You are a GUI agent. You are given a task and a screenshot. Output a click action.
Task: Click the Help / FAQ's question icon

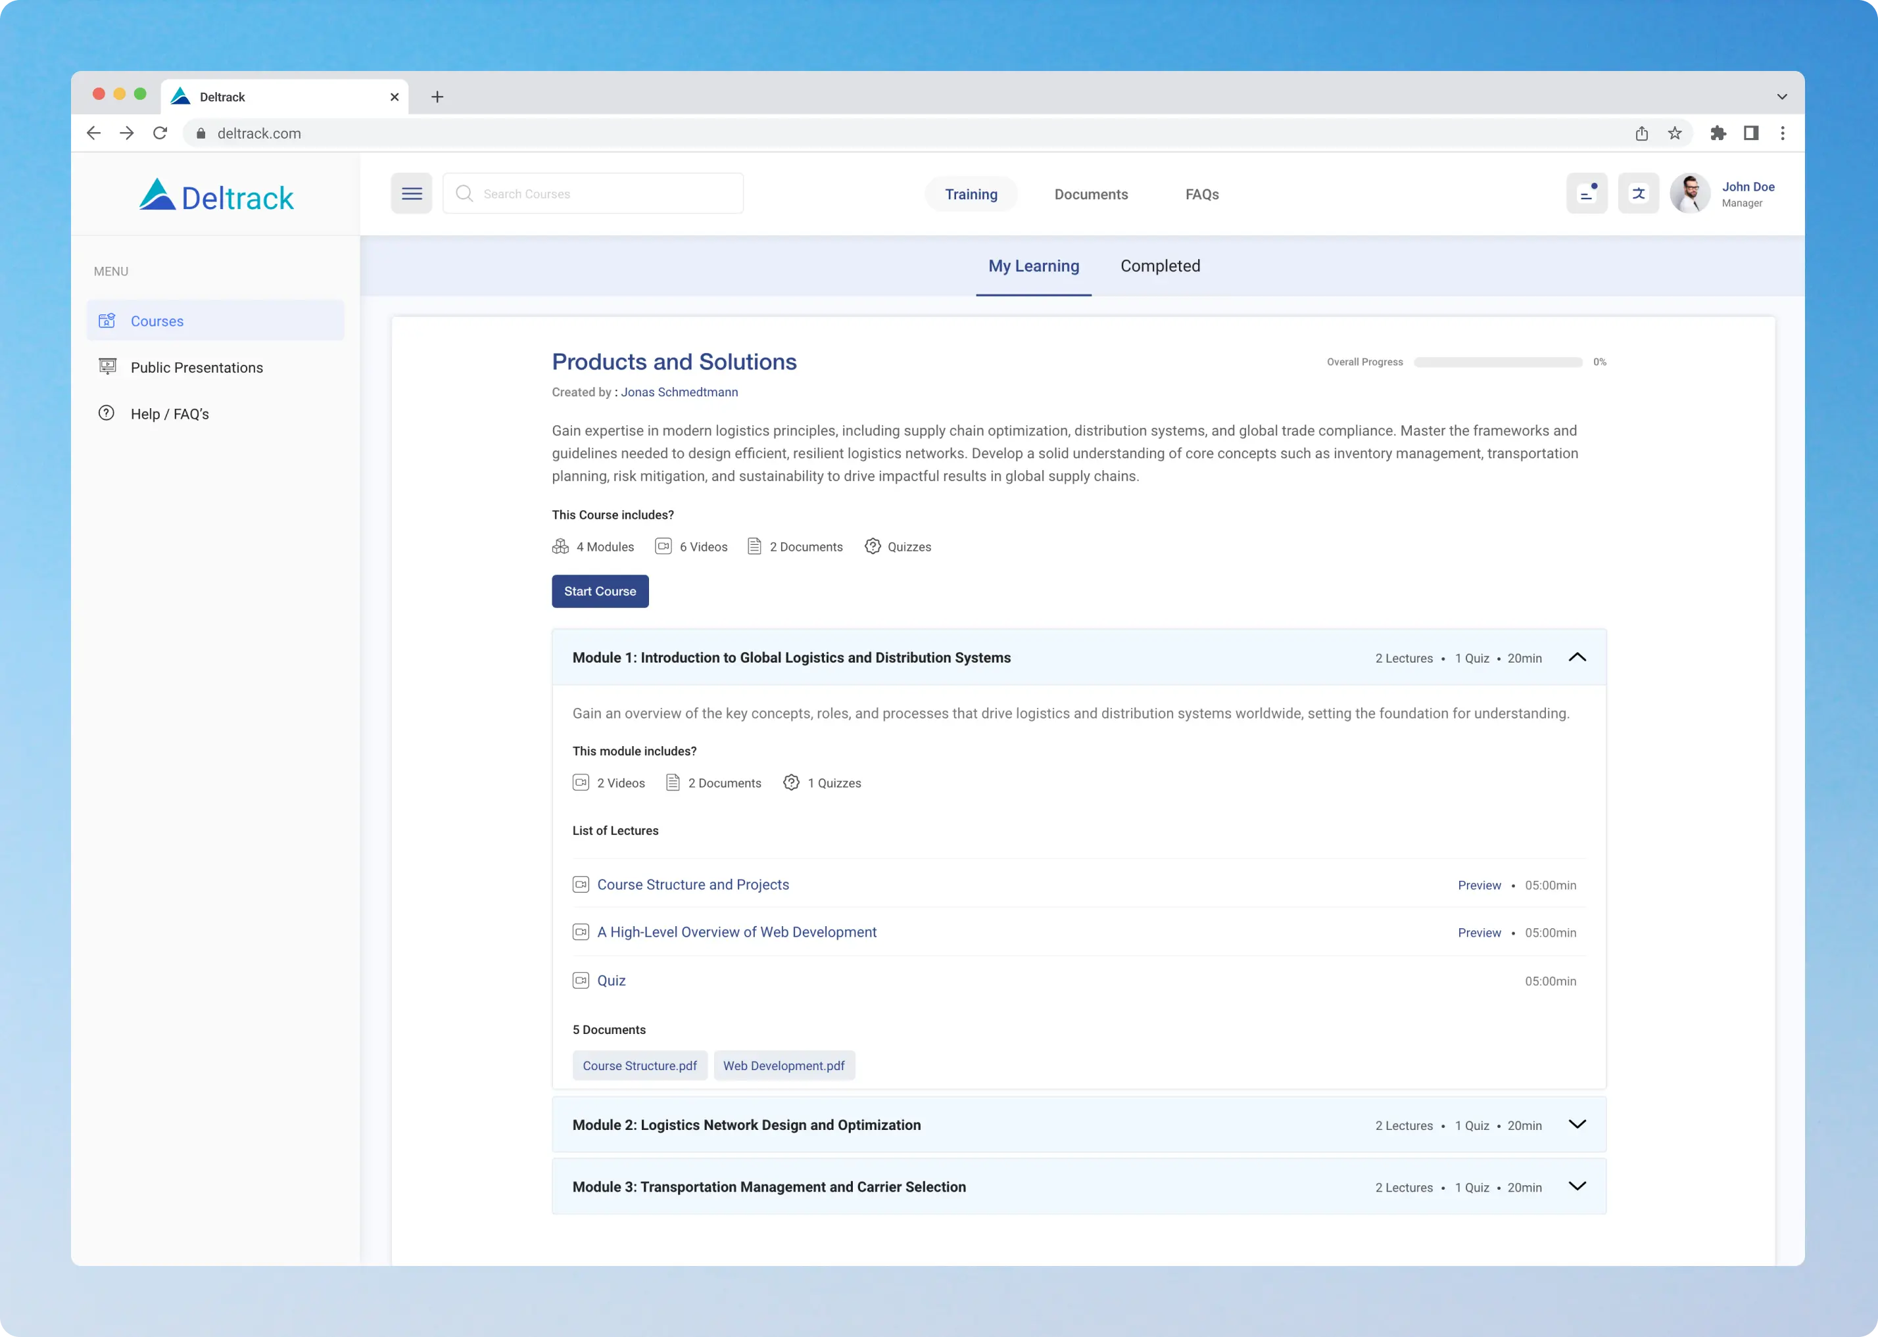pos(107,413)
